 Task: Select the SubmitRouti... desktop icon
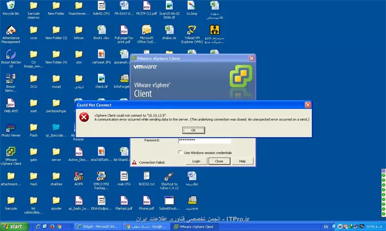(x=169, y=203)
